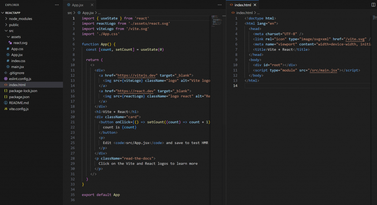Open README.md in the explorer
This screenshot has height=205, width=377.
click(x=32, y=103)
